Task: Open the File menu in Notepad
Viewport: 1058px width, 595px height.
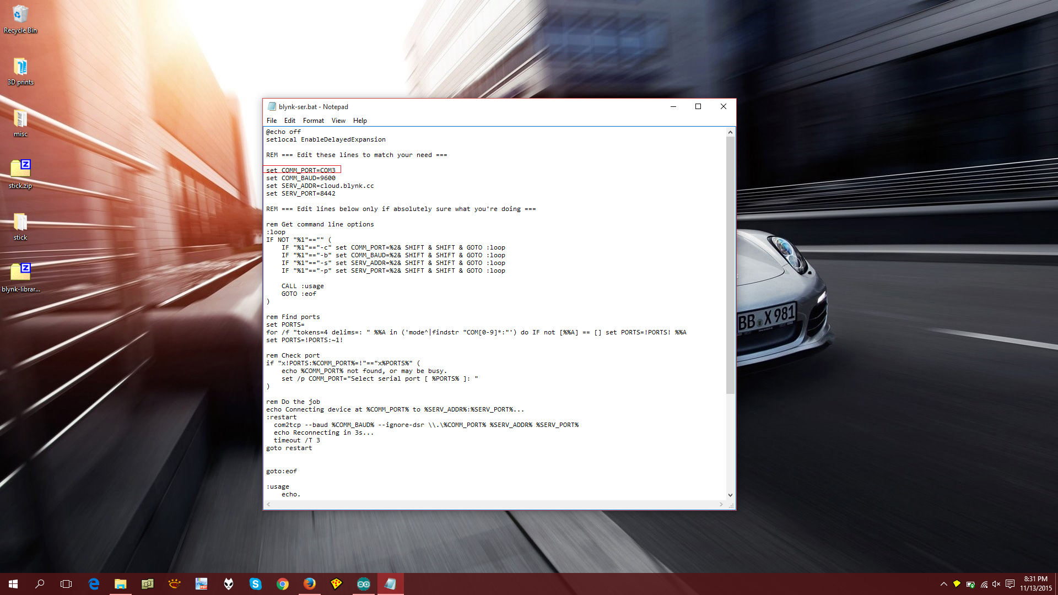Action: point(272,121)
